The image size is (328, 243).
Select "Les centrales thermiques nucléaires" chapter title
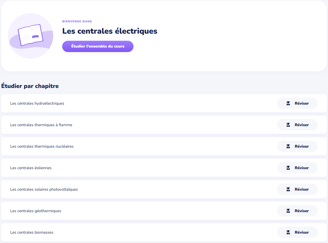pyautogui.click(x=42, y=146)
